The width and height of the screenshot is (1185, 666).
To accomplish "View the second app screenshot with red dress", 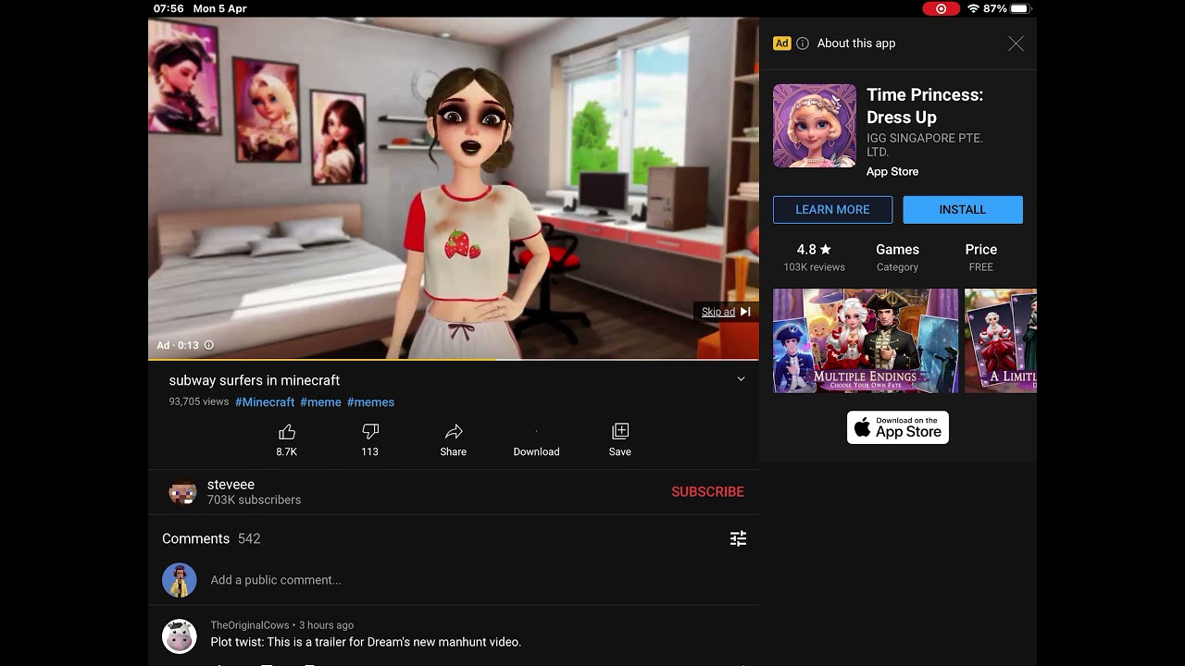I will pos(1001,340).
